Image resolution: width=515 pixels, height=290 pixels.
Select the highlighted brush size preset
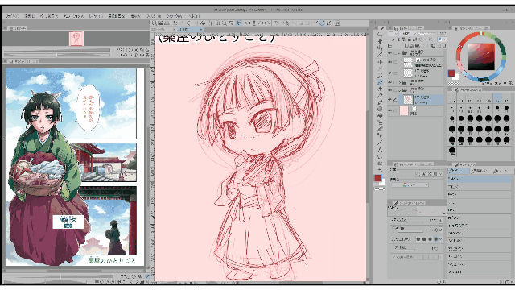tap(497, 97)
